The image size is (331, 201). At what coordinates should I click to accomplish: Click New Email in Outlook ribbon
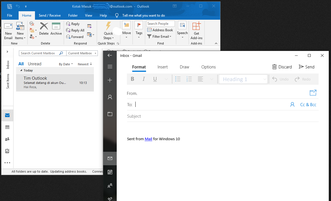[8, 31]
